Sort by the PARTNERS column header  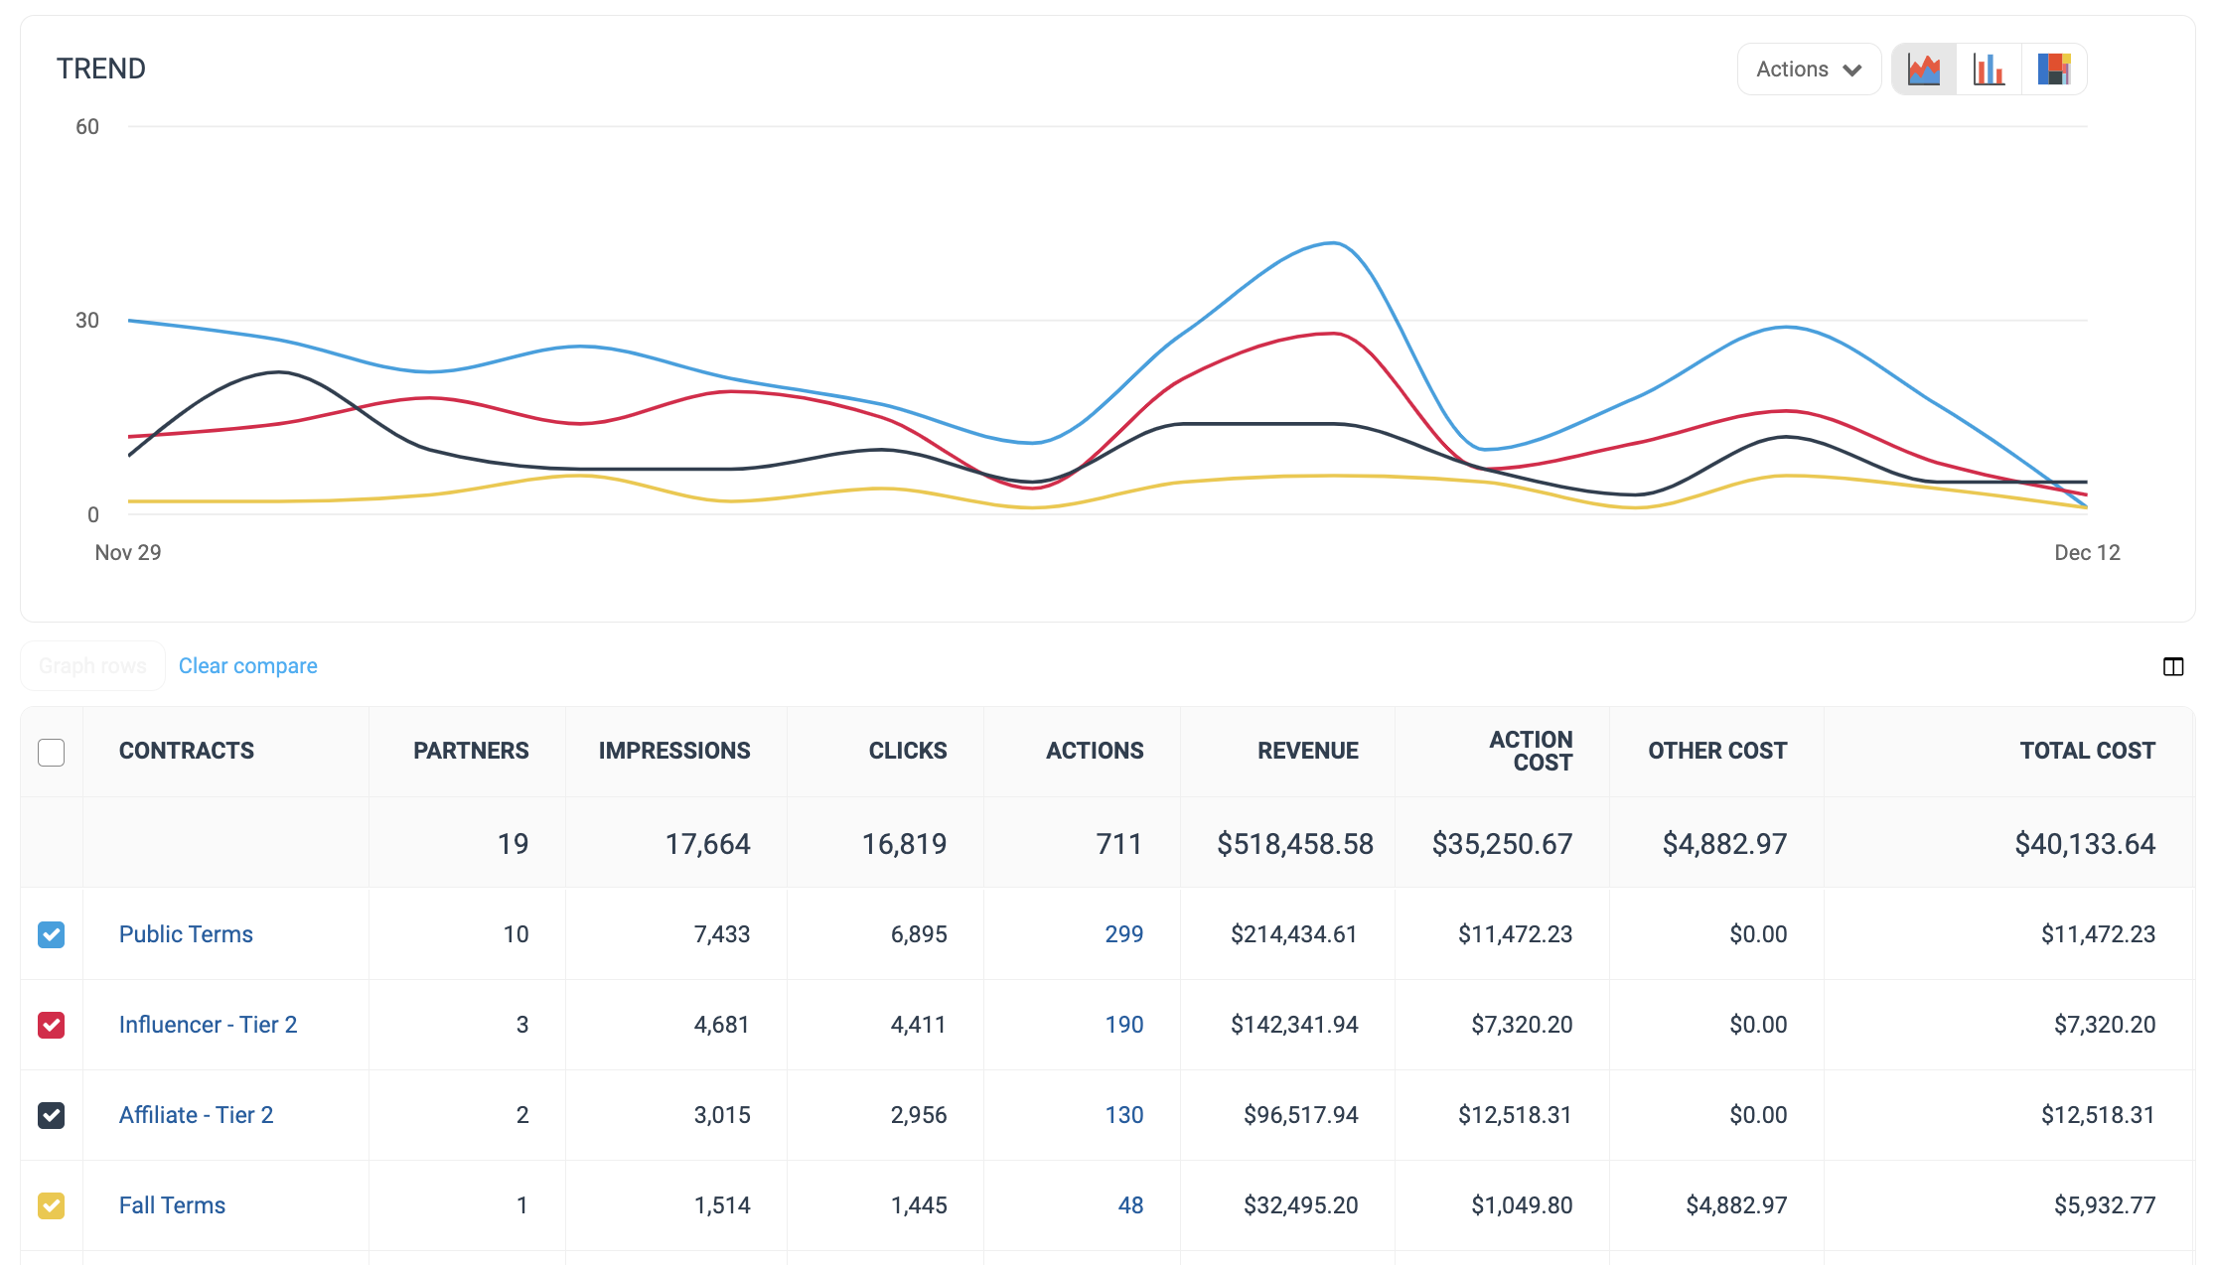(x=471, y=751)
